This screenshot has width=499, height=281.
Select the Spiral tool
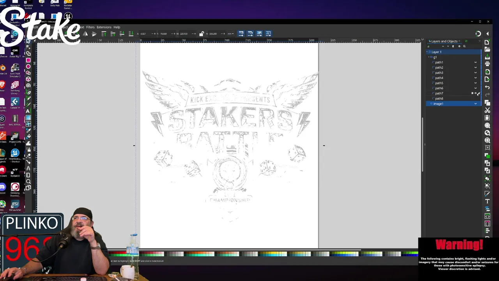coord(28,85)
